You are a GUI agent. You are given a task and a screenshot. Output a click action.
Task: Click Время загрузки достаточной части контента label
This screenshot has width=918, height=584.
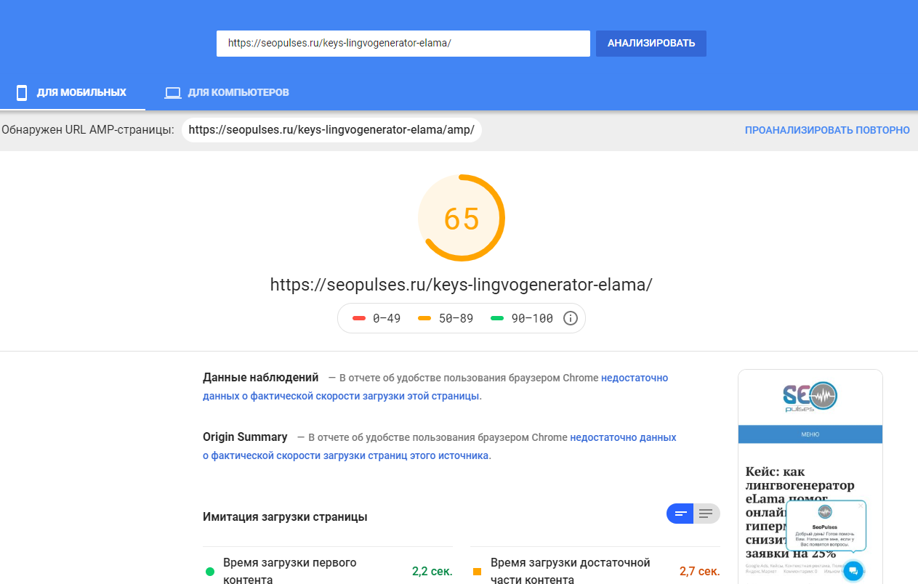(571, 571)
